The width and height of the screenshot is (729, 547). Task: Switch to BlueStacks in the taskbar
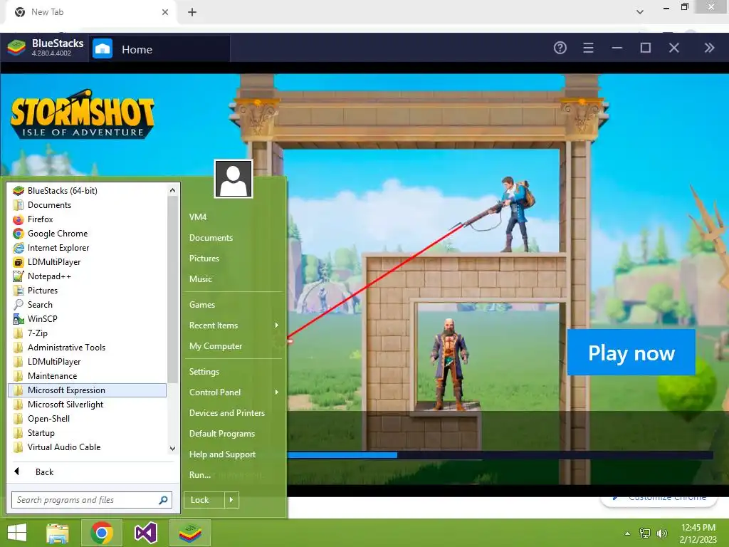pyautogui.click(x=190, y=533)
